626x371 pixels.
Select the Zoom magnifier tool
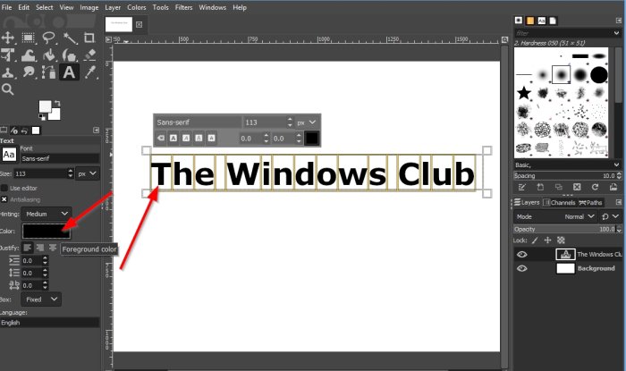point(7,89)
